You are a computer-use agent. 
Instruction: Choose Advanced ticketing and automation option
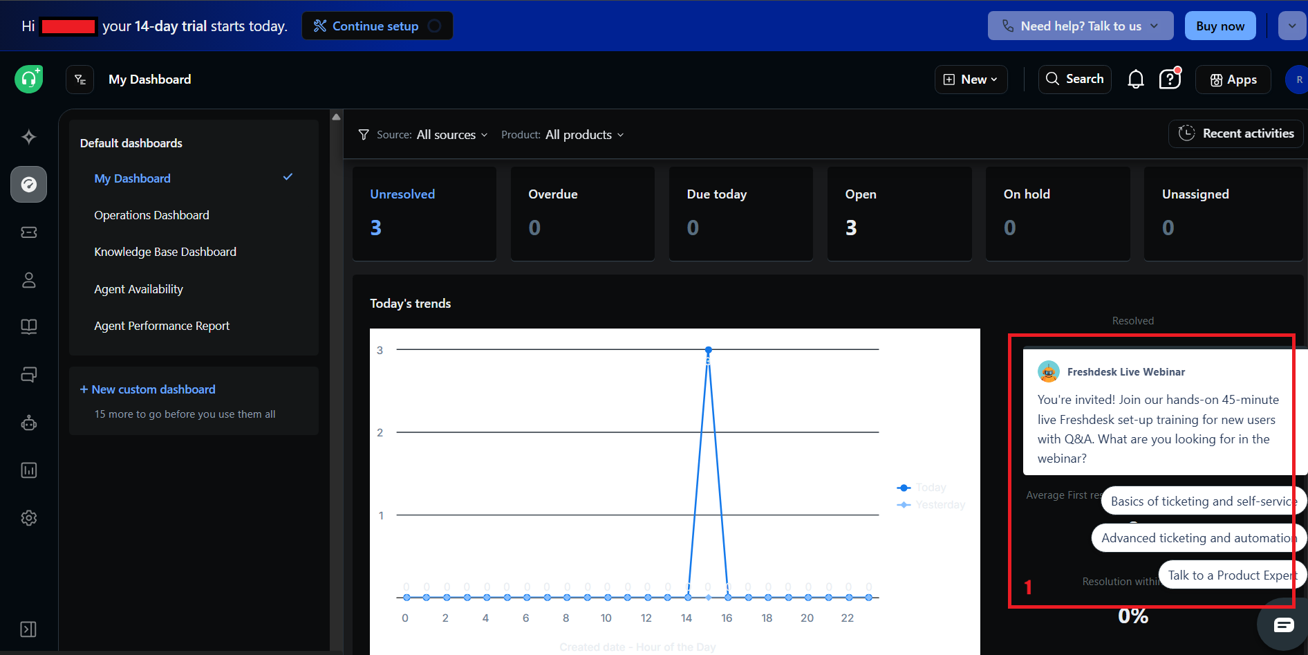[x=1199, y=538]
